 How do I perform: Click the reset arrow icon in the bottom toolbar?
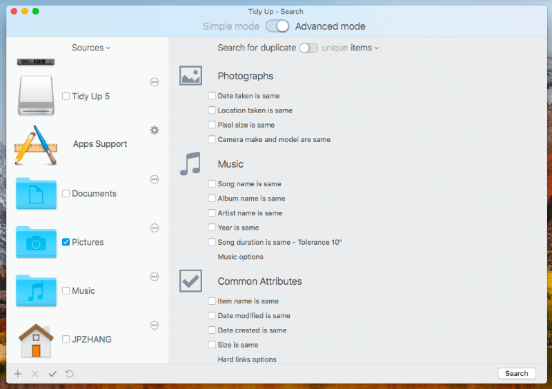[x=70, y=374]
